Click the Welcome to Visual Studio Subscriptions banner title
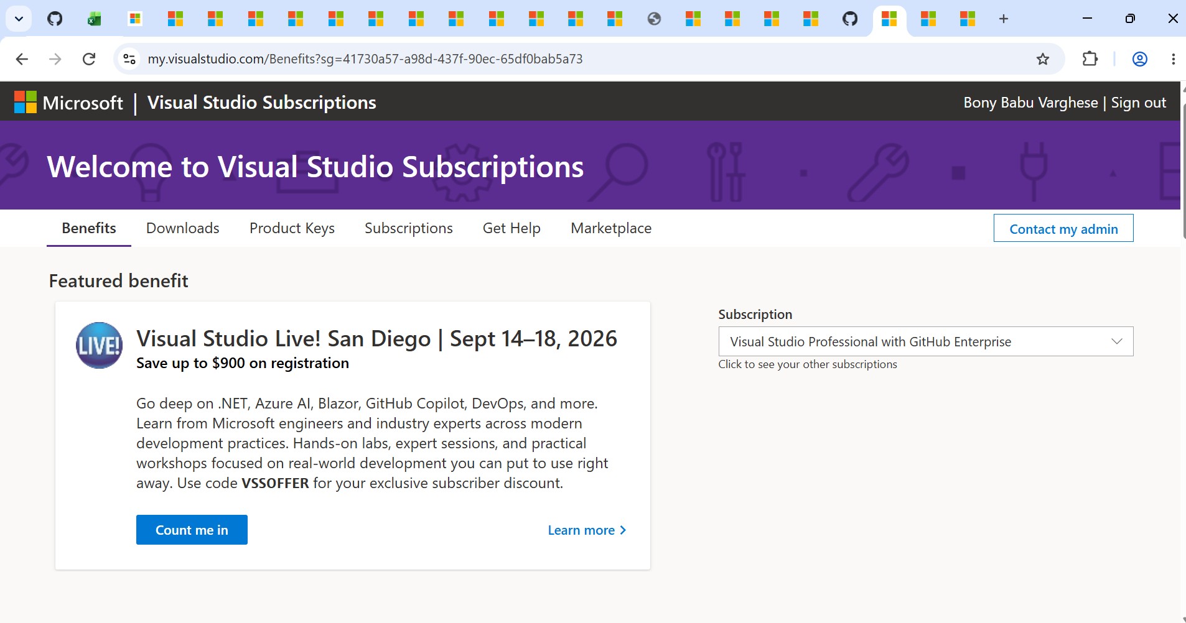This screenshot has height=623, width=1186. (x=315, y=167)
